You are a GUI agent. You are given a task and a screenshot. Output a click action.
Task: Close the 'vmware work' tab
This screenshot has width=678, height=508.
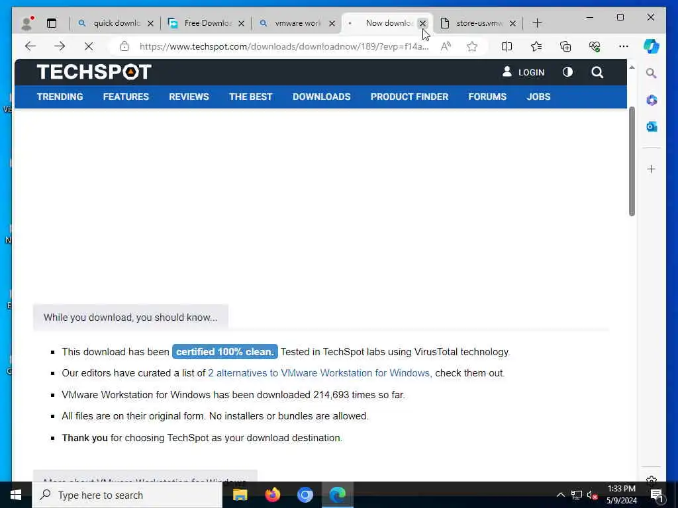[332, 23]
